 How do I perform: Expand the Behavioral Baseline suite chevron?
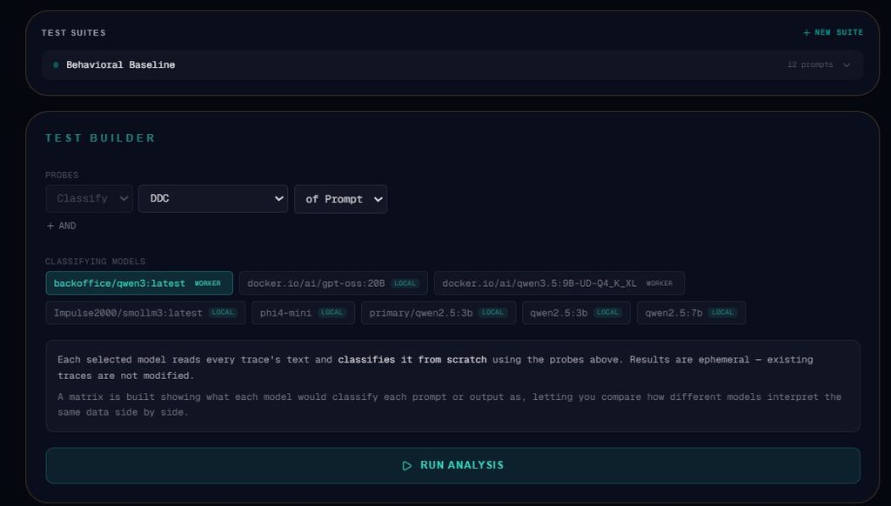pyautogui.click(x=847, y=64)
